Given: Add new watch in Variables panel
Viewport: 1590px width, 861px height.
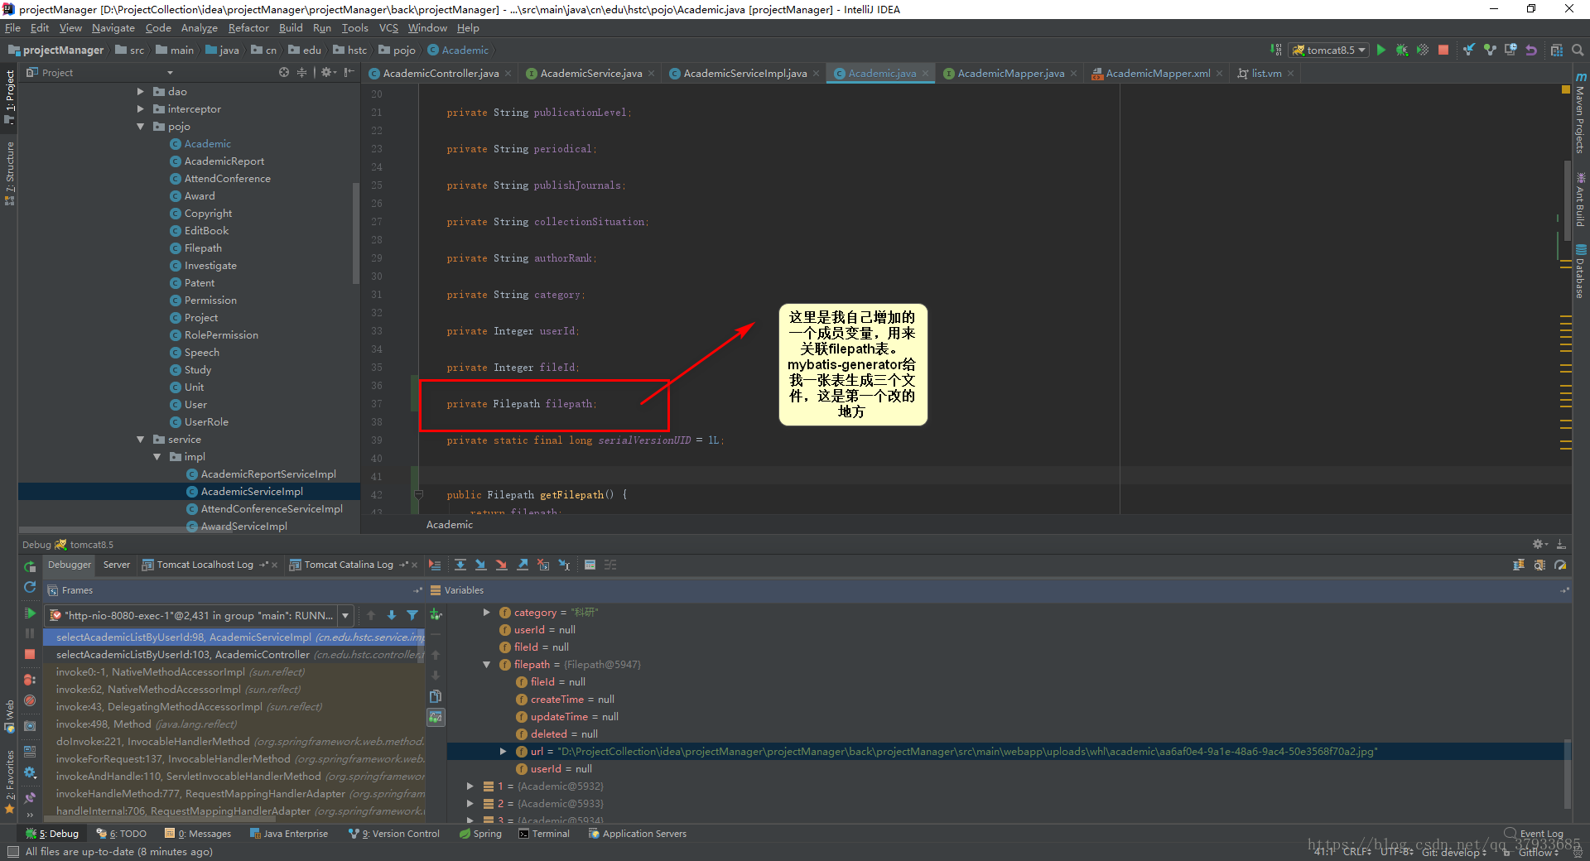Looking at the screenshot, I should coord(436,614).
